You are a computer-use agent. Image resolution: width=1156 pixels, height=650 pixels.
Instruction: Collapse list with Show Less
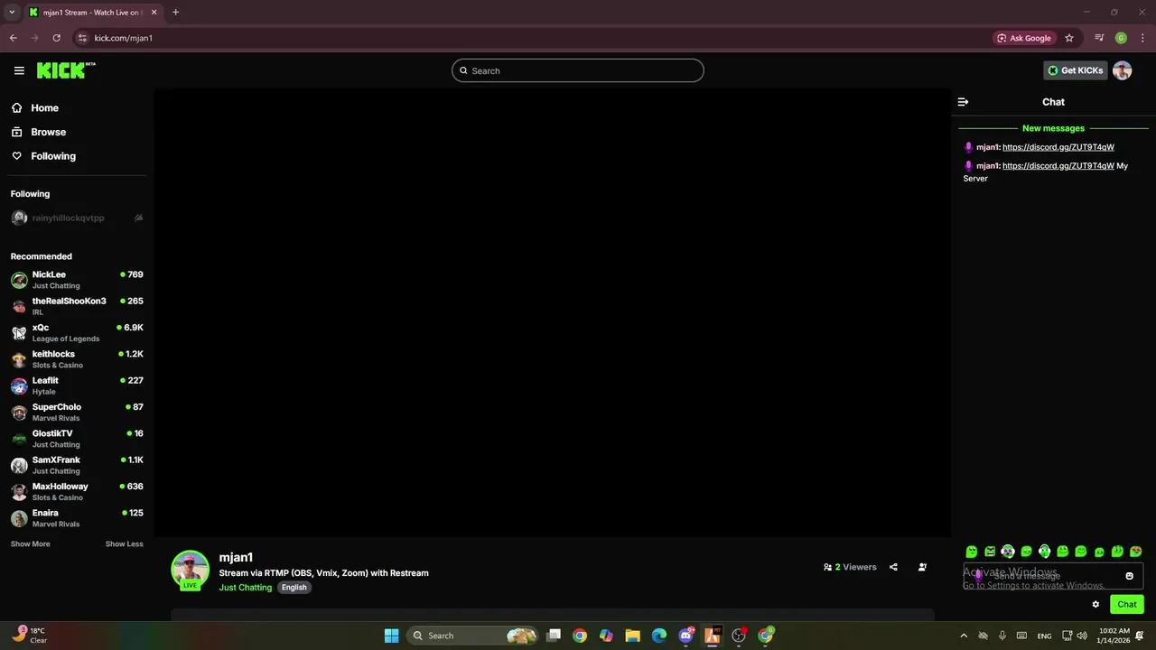(x=124, y=544)
